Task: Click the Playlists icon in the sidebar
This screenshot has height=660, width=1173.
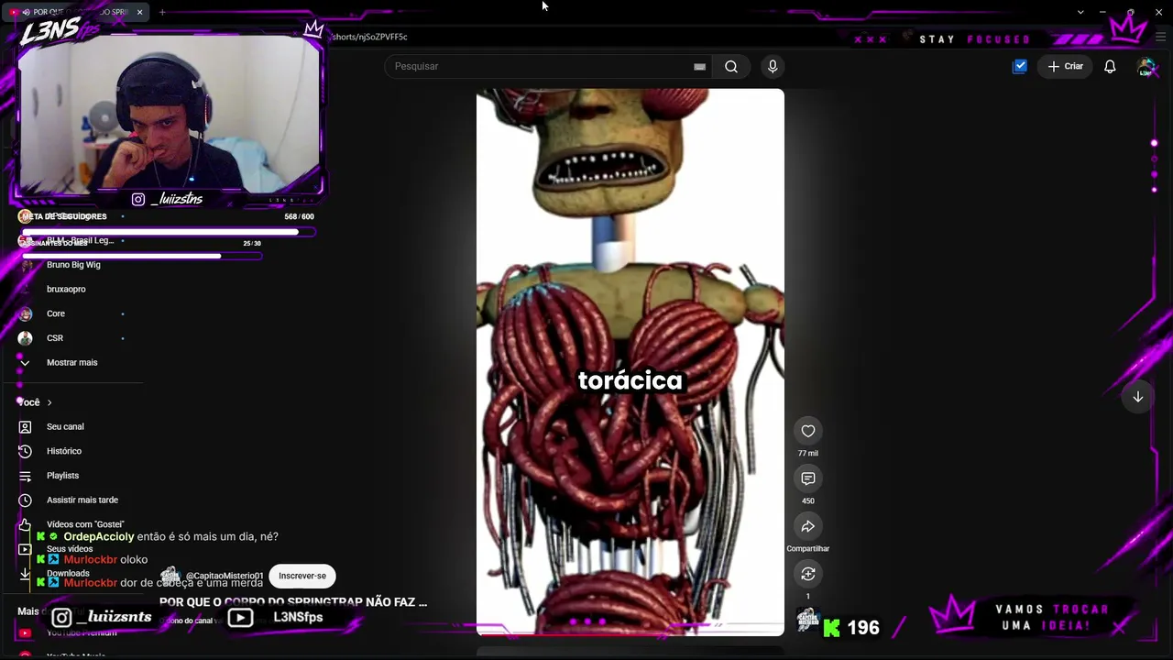Action: click(25, 476)
